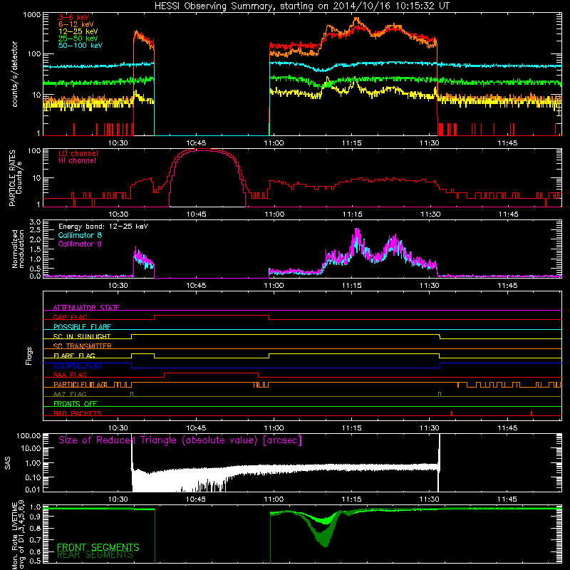Image resolution: width=570 pixels, height=570 pixels.
Task: Click the '100.00' tick on SAS axis
Action: pyautogui.click(x=28, y=435)
